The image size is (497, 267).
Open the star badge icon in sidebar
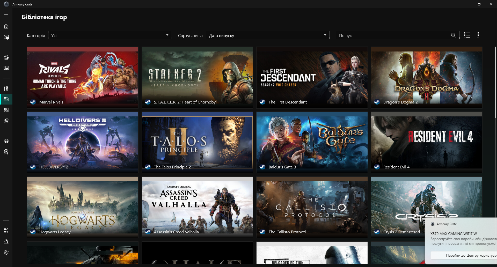pos(6,152)
